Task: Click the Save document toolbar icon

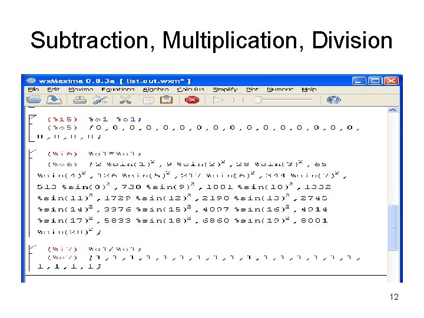Action: (x=54, y=100)
